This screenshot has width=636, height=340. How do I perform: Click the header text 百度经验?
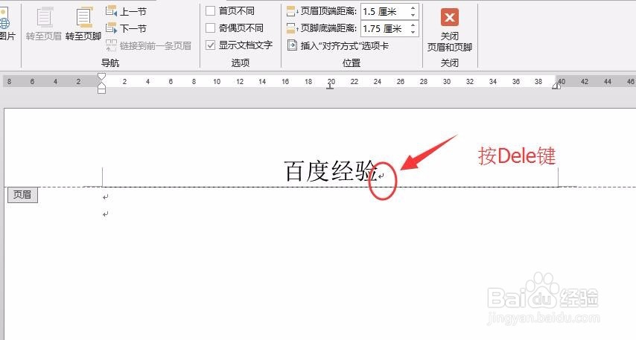coord(331,171)
